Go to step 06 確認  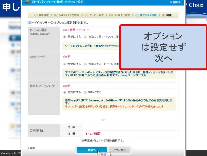tap(166, 15)
